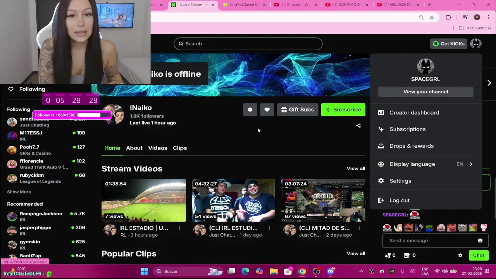Click View all for Stream Videos
Screen dimensions: 496x279
pos(356,169)
